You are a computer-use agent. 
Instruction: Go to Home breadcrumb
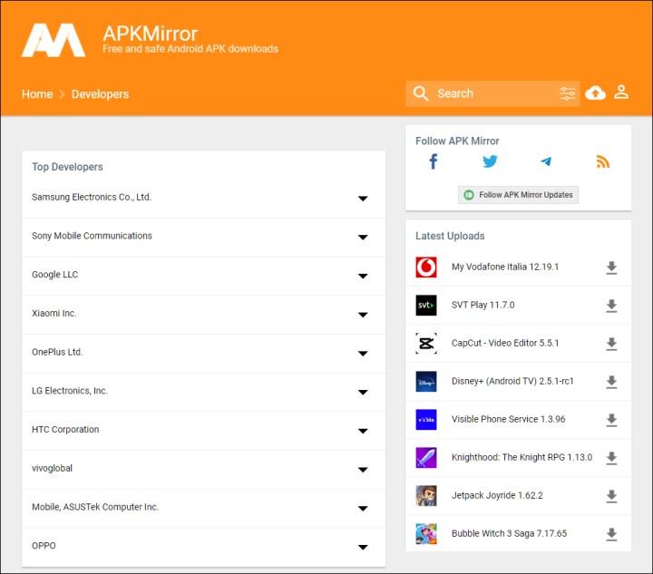37,94
